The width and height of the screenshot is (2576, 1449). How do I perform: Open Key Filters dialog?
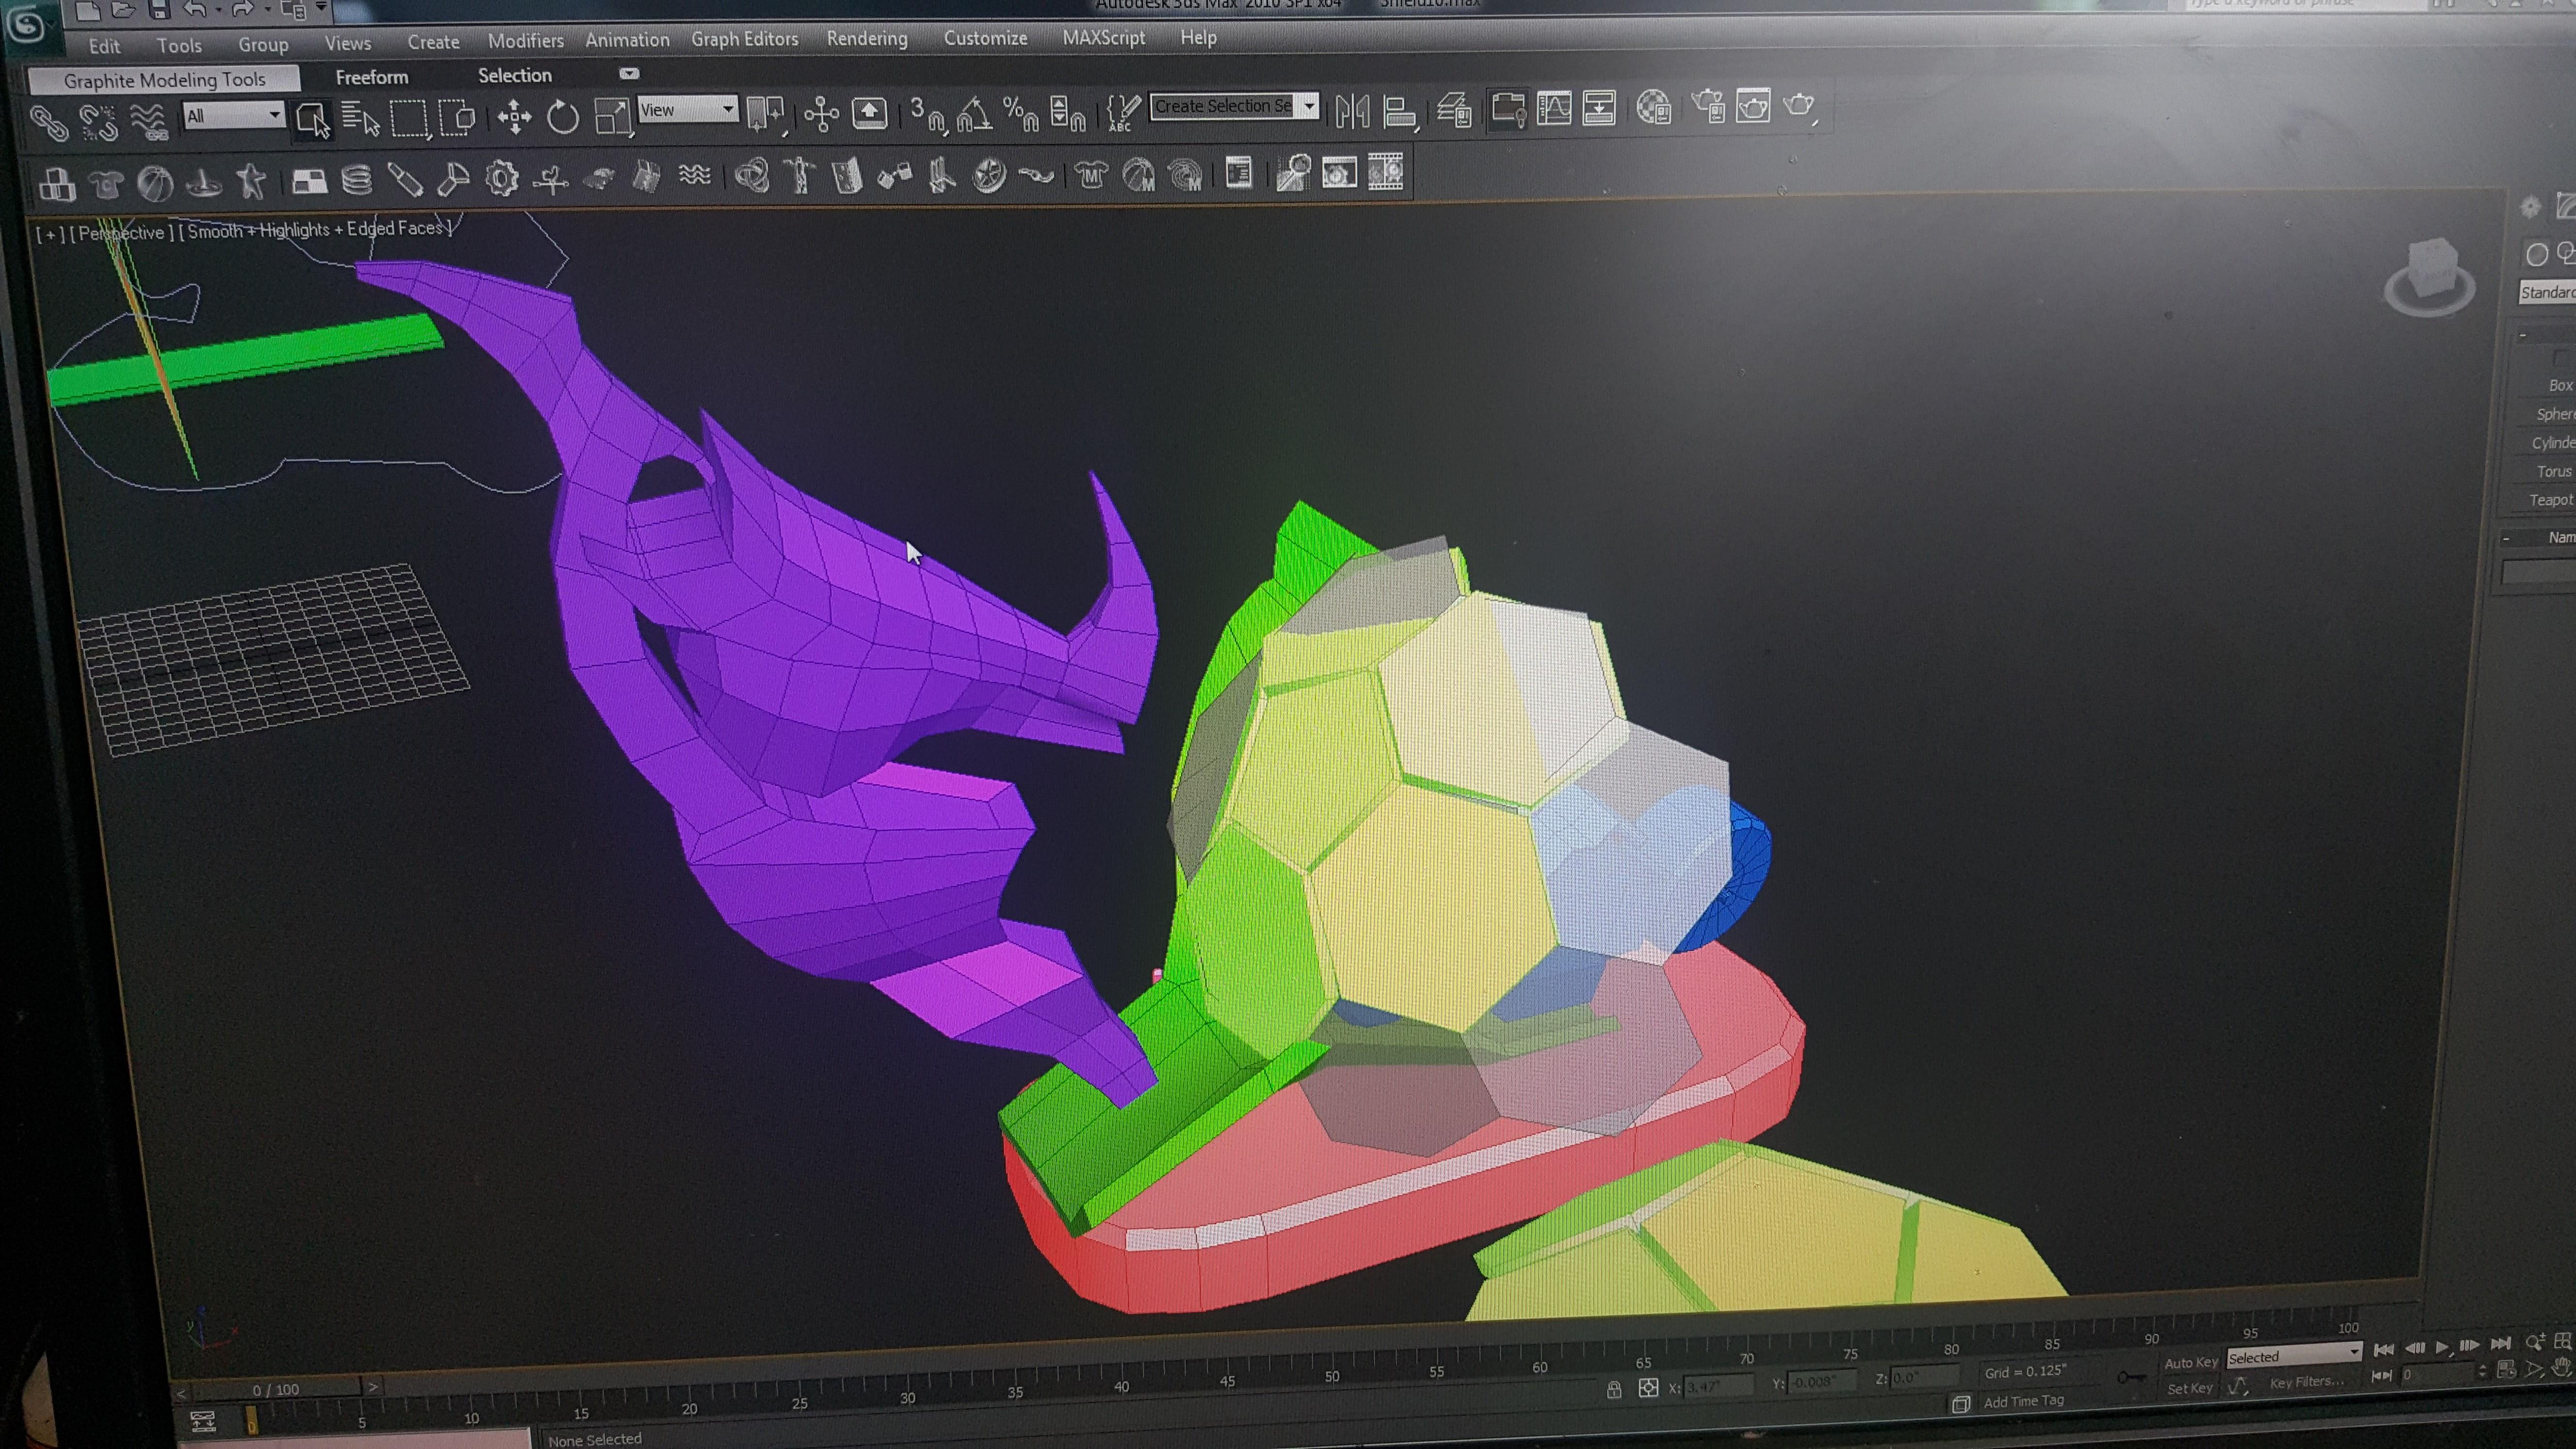coord(2306,1382)
